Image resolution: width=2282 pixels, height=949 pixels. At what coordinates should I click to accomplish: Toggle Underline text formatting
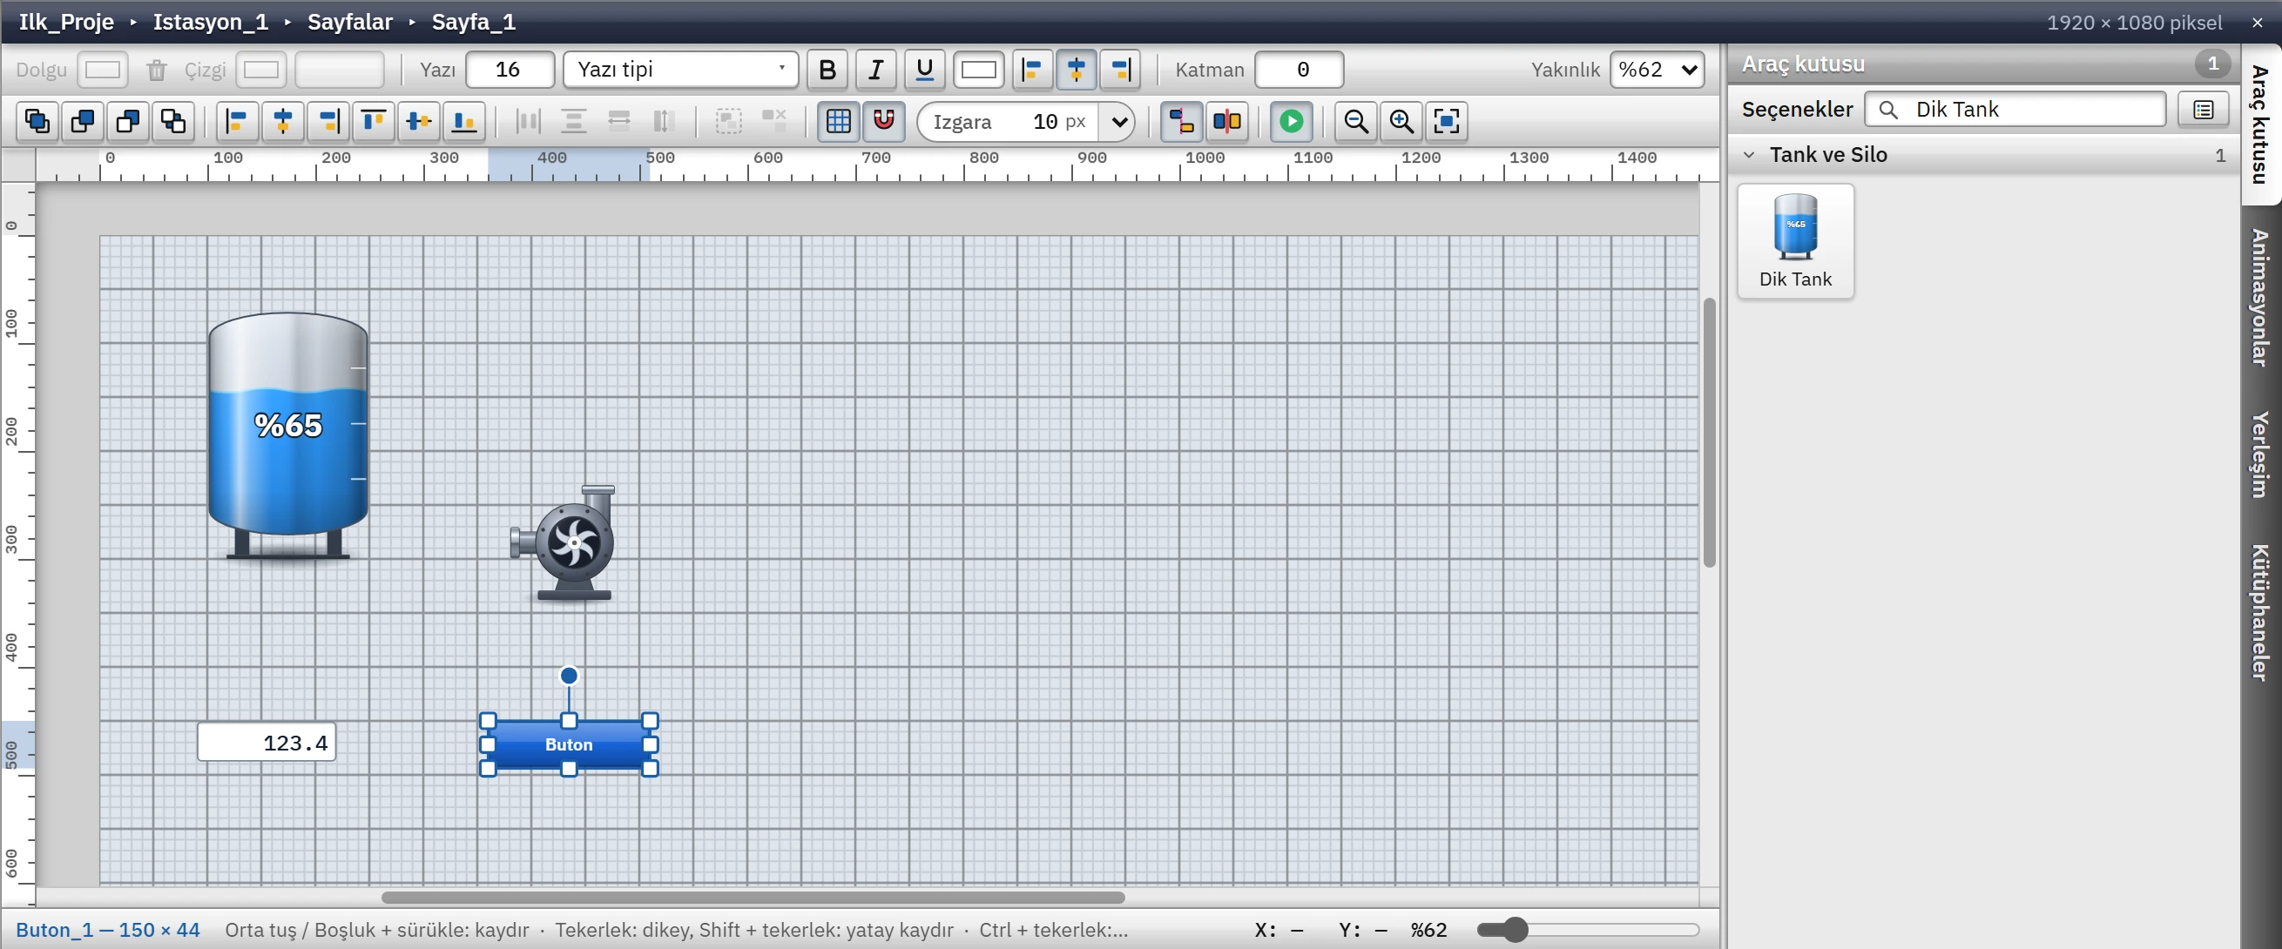point(925,70)
